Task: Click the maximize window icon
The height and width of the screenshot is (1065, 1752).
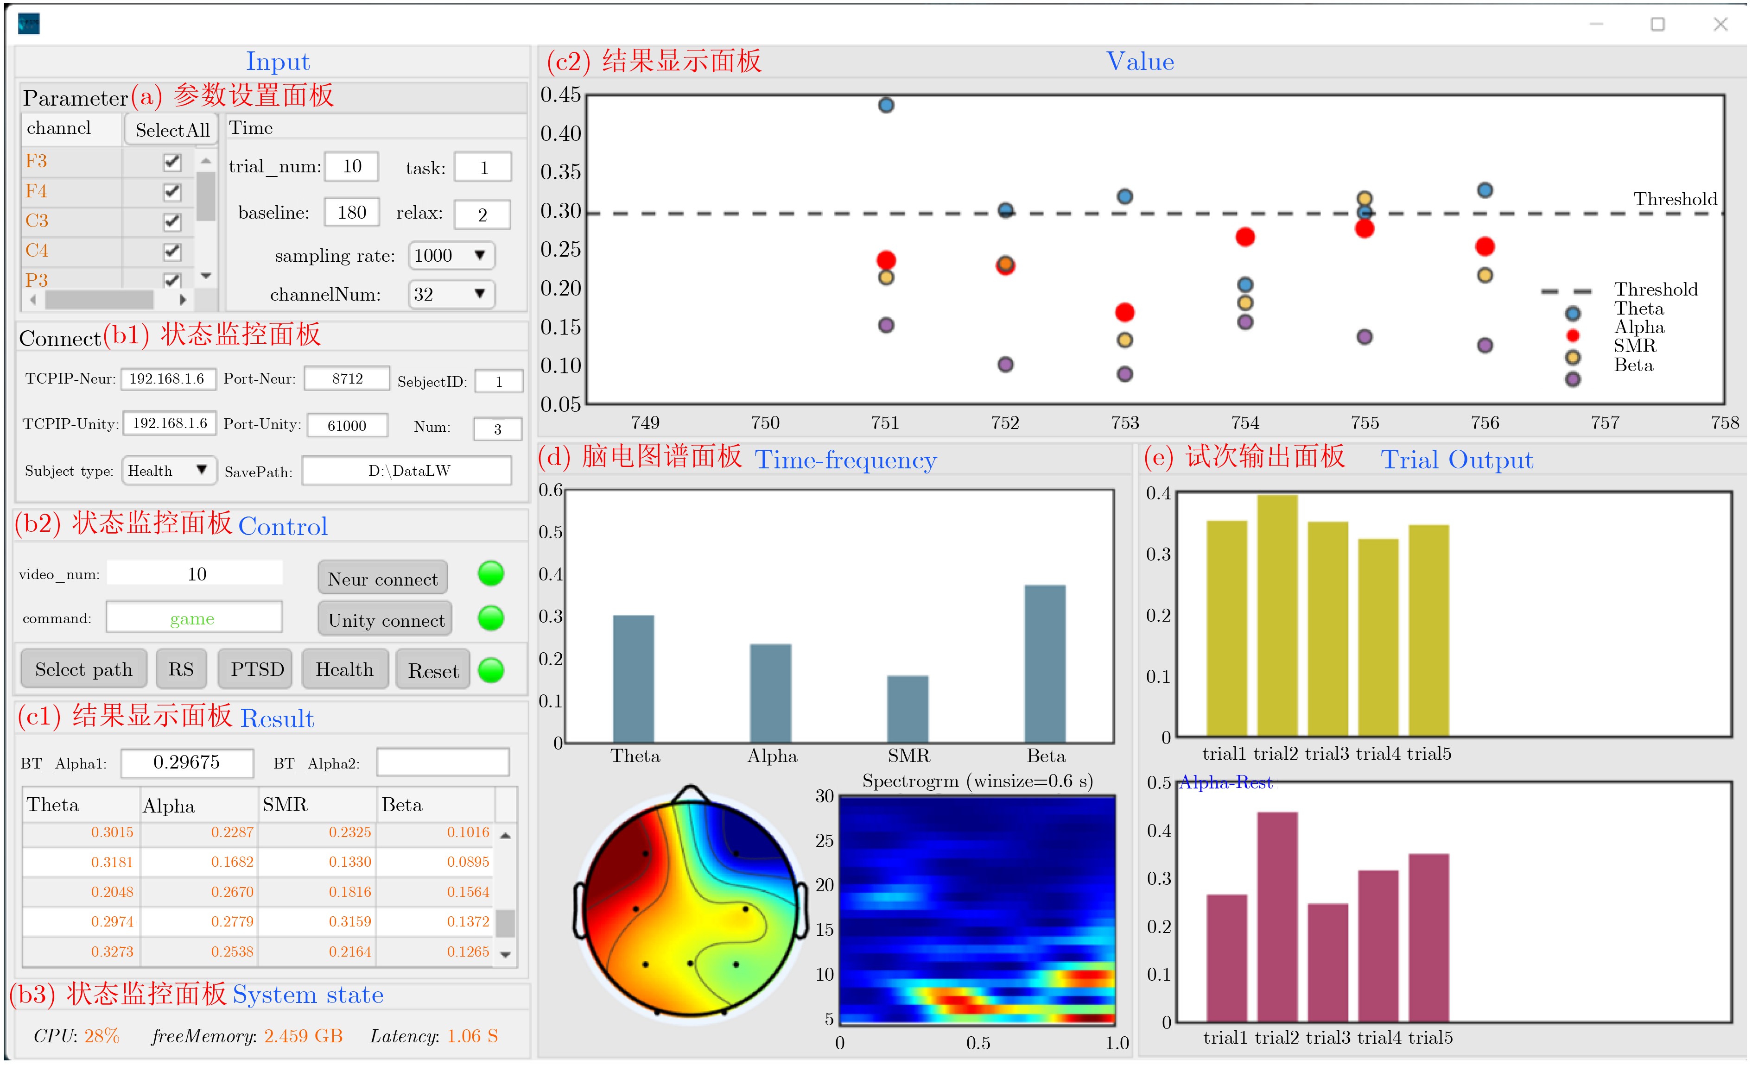Action: tap(1657, 24)
